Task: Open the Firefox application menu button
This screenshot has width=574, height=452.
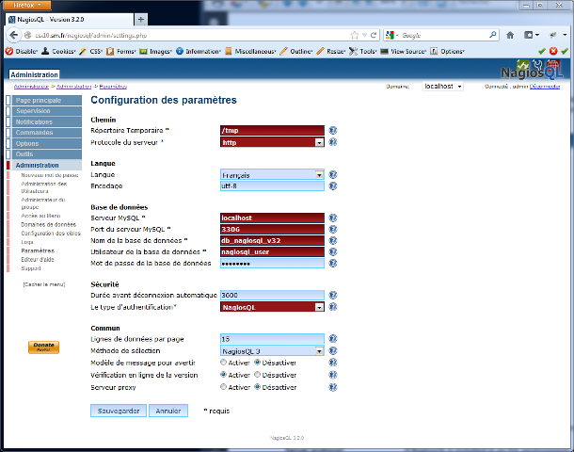Action: (27, 5)
